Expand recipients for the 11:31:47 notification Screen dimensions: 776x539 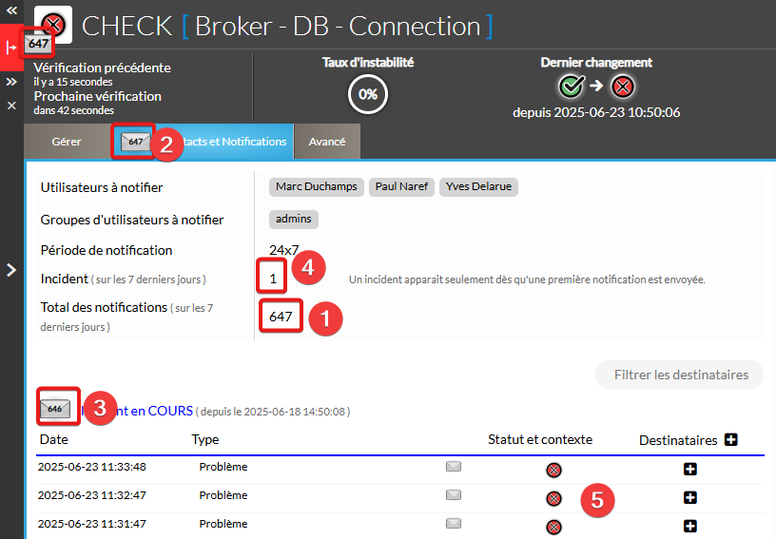click(x=689, y=526)
